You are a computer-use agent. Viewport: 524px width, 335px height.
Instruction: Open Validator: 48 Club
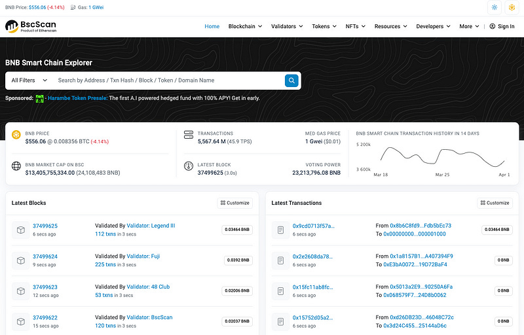[x=148, y=287]
